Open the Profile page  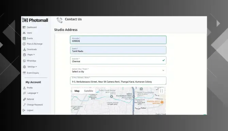[x=30, y=88]
